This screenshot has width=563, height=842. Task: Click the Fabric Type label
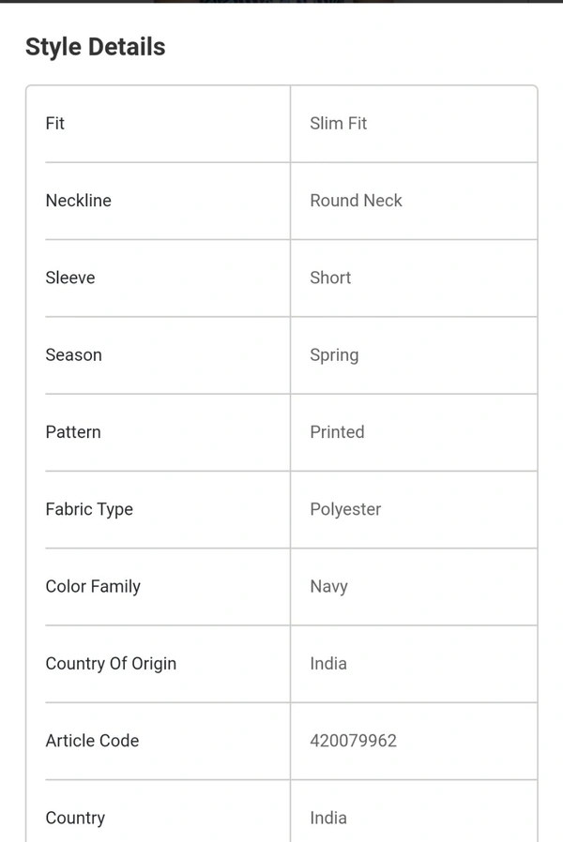pos(89,509)
